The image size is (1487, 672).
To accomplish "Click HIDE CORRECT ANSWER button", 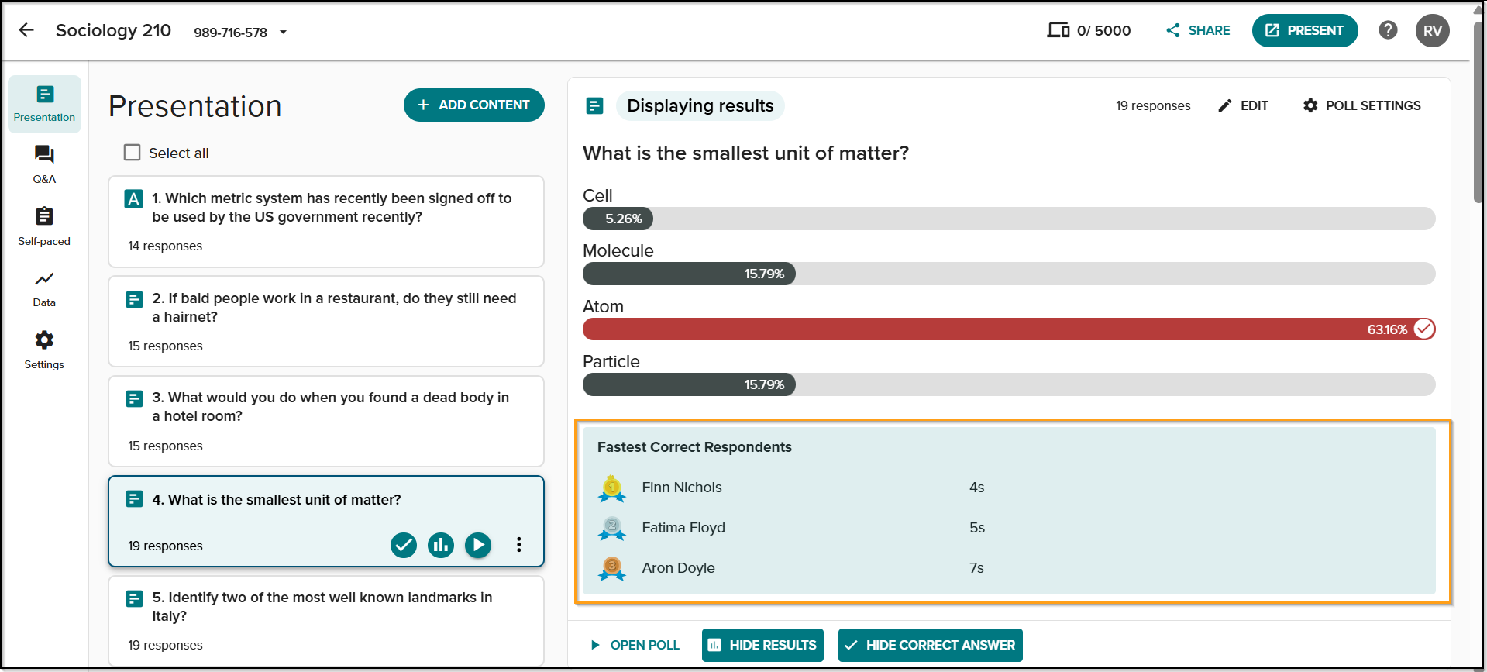I will [930, 645].
